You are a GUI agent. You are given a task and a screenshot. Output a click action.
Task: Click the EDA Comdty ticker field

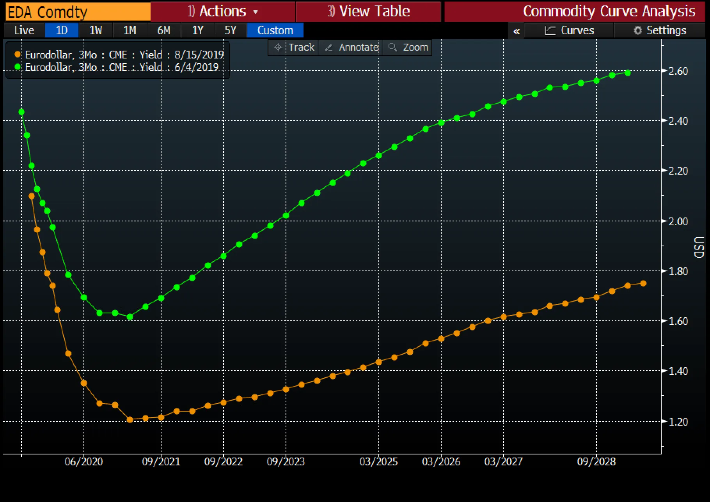(x=78, y=12)
